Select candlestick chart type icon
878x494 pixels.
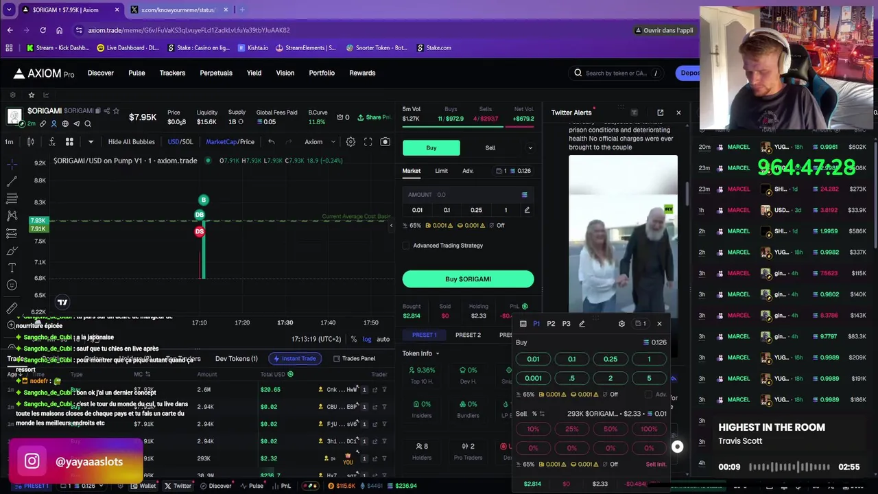click(30, 142)
